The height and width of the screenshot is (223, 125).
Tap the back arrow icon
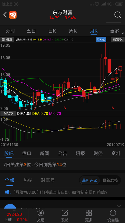tap(5, 15)
